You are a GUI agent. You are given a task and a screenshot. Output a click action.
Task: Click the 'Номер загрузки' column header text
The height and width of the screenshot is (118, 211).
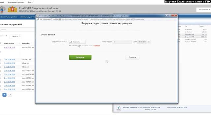pyautogui.click(x=9, y=43)
